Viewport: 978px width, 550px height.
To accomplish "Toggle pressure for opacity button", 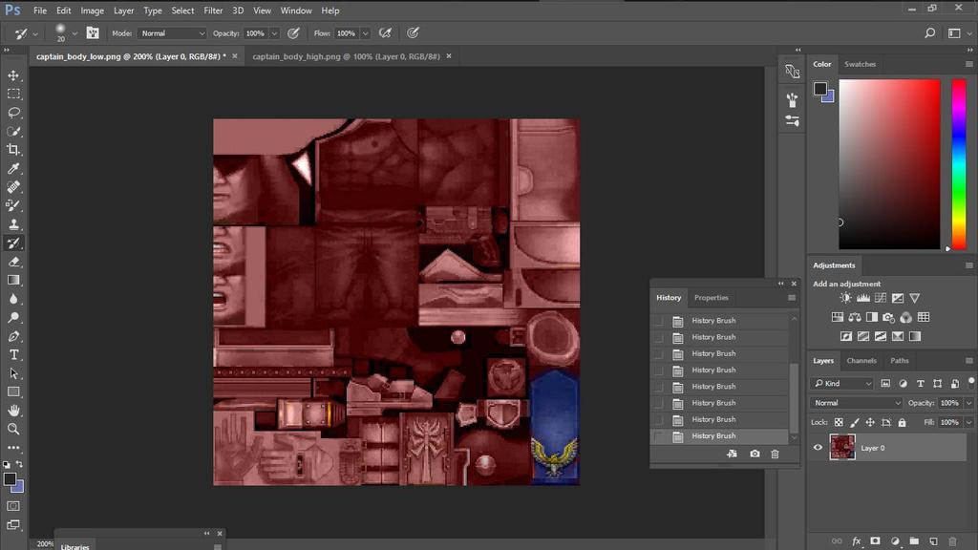I will click(x=293, y=33).
